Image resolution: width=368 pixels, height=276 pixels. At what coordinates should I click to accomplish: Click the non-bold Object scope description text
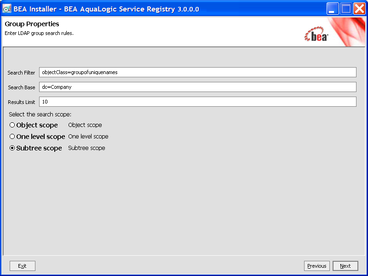(x=85, y=125)
